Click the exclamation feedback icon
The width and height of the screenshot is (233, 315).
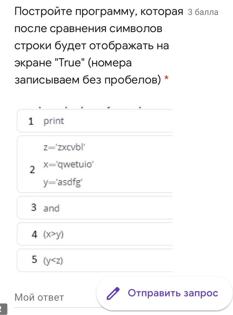click(3, 309)
